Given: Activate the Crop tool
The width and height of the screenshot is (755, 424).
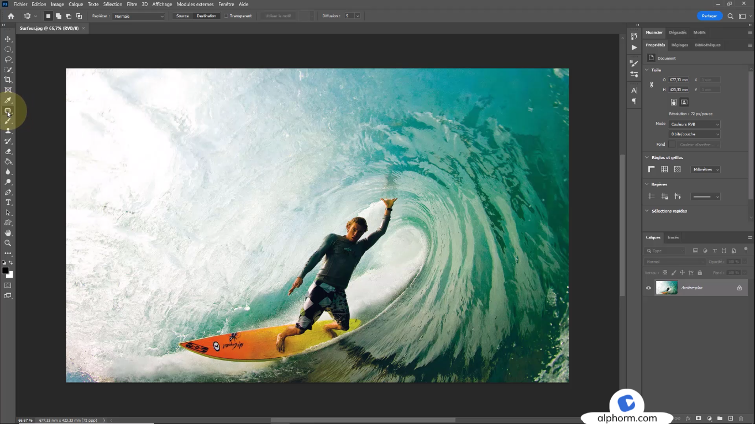Looking at the screenshot, I should (x=8, y=79).
